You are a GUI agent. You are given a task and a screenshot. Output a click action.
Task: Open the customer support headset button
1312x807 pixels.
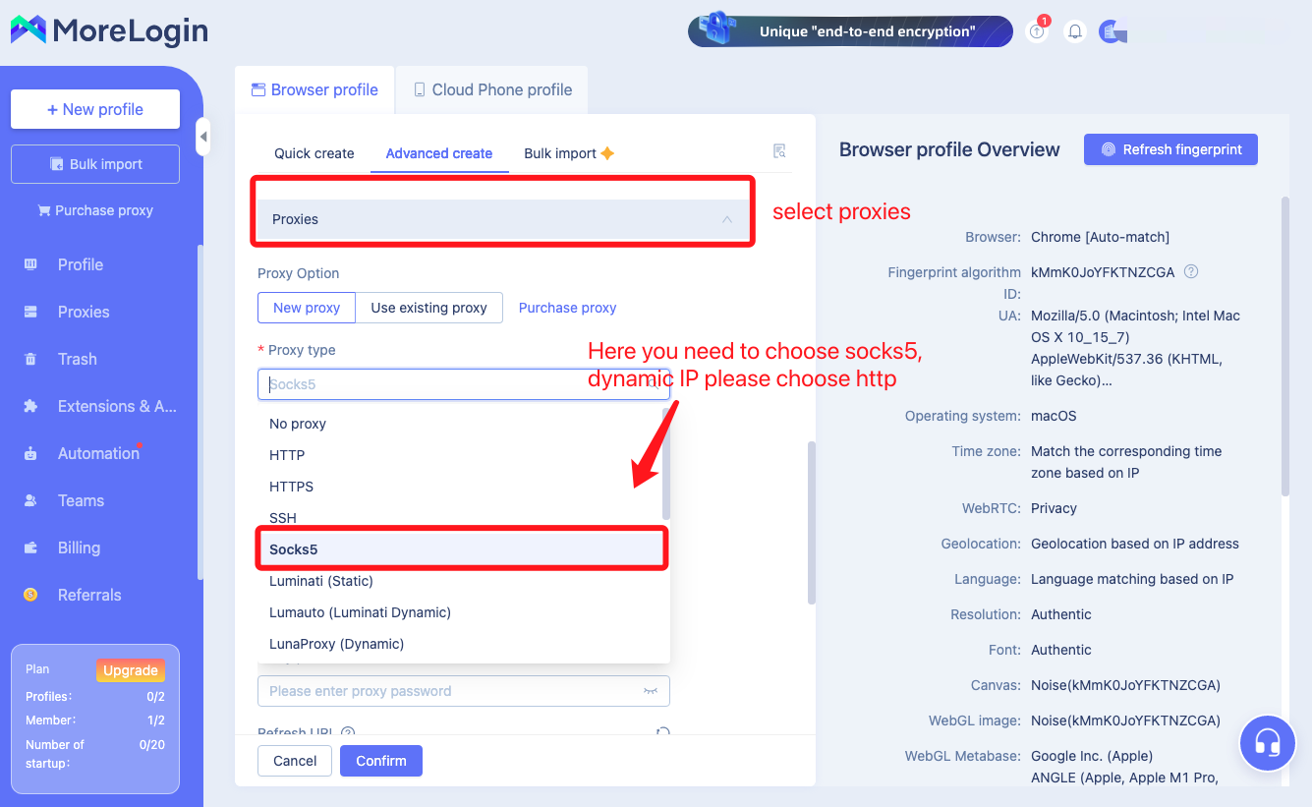pyautogui.click(x=1268, y=742)
